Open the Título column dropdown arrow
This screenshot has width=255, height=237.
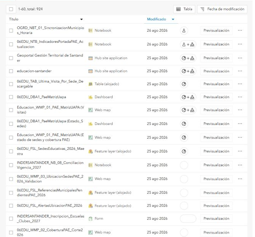tap(81, 19)
